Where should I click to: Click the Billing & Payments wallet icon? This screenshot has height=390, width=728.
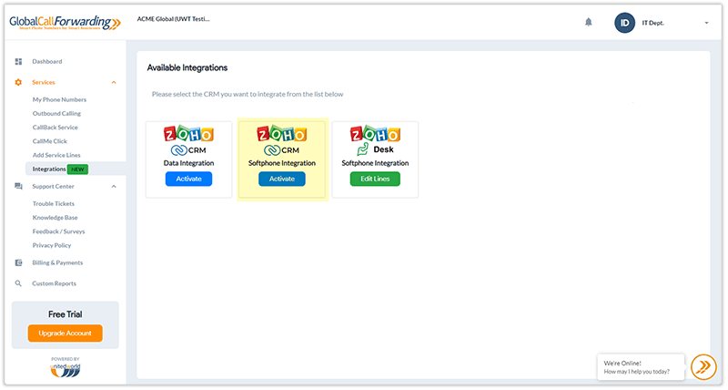click(18, 262)
